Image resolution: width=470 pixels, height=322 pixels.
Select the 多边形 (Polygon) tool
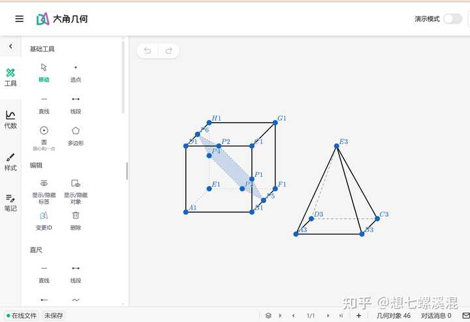pos(76,135)
